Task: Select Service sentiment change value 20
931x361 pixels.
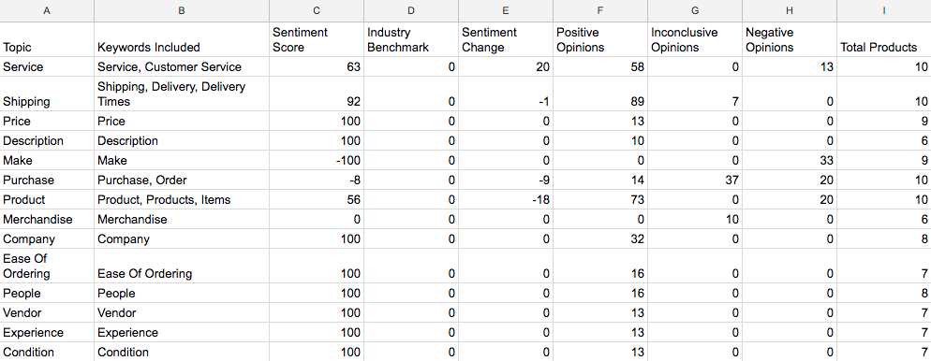Action: (x=505, y=67)
